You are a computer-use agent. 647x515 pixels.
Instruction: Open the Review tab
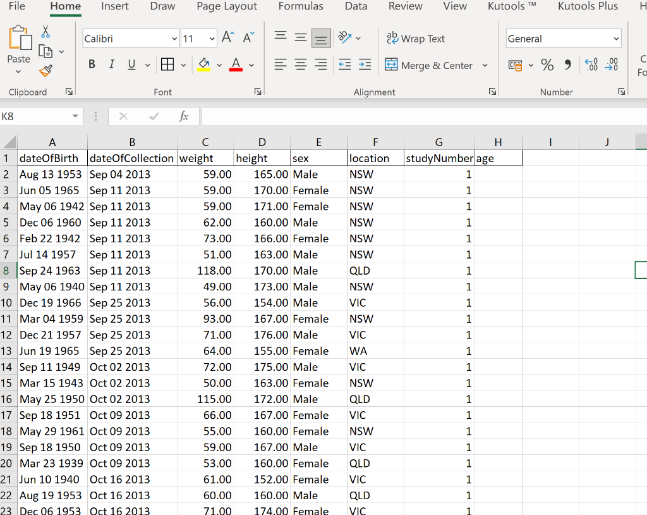click(x=405, y=6)
